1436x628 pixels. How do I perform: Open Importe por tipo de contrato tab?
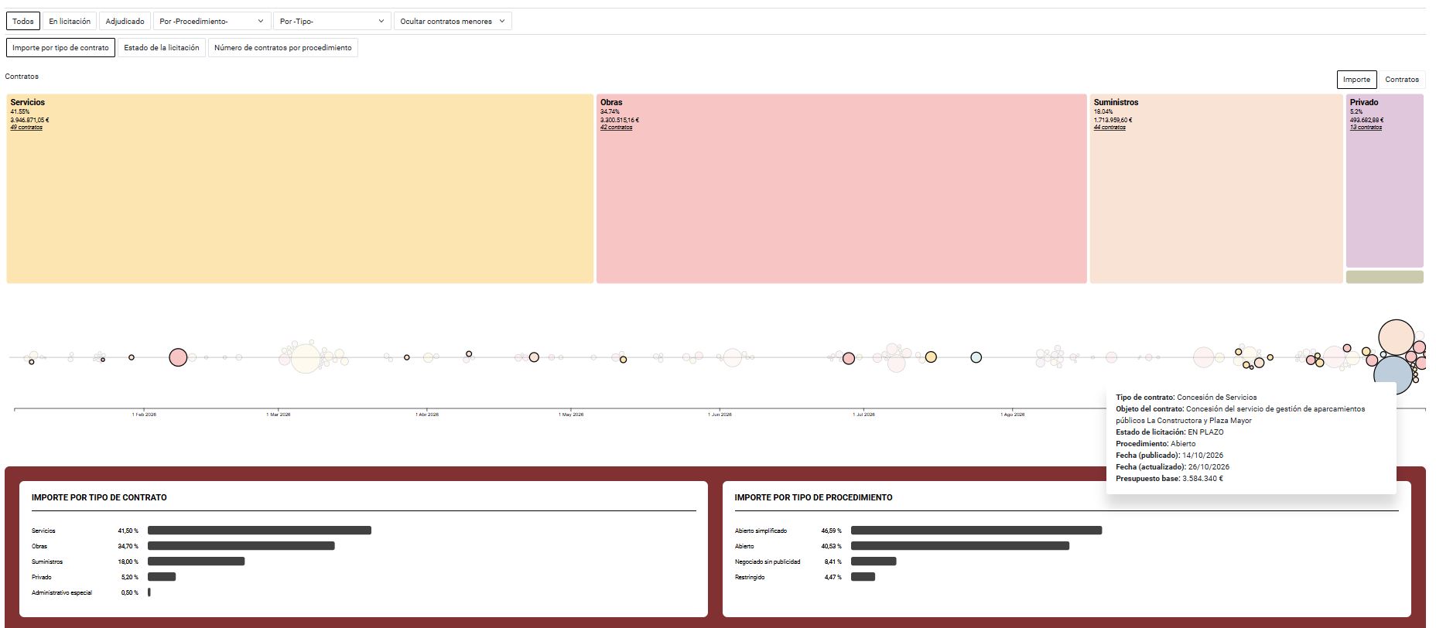[60, 47]
